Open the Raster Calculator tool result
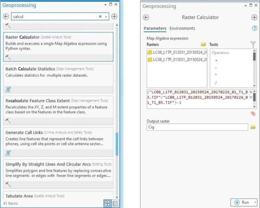Screen dimensions: 260x208 click(x=58, y=47)
